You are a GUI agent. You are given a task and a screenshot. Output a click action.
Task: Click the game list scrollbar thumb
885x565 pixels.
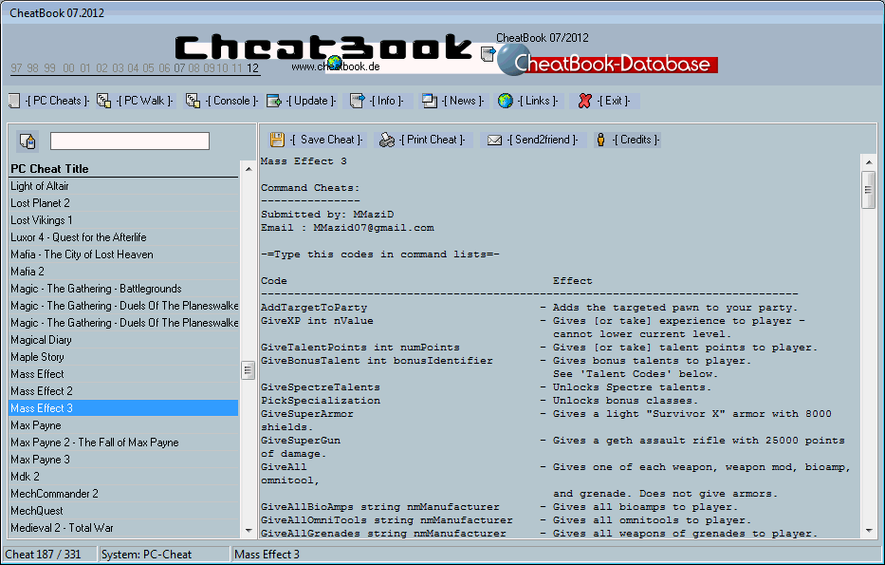coord(248,370)
